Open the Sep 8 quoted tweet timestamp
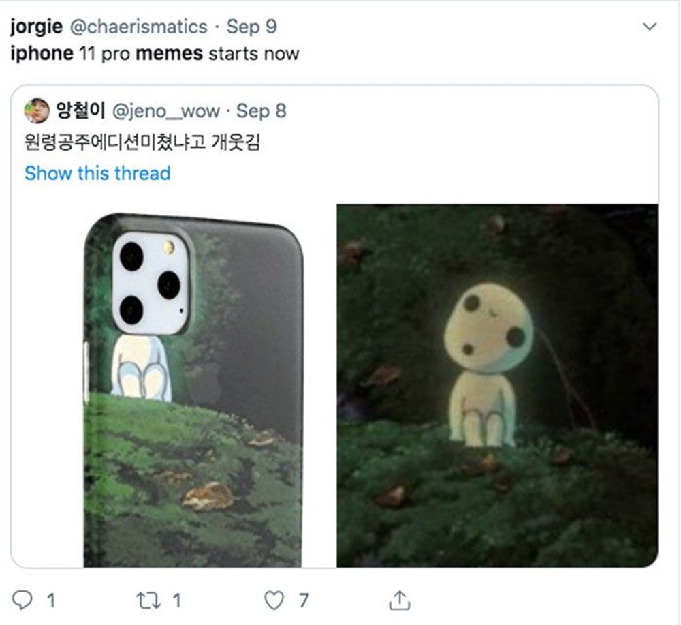This screenshot has width=681, height=625. [261, 110]
